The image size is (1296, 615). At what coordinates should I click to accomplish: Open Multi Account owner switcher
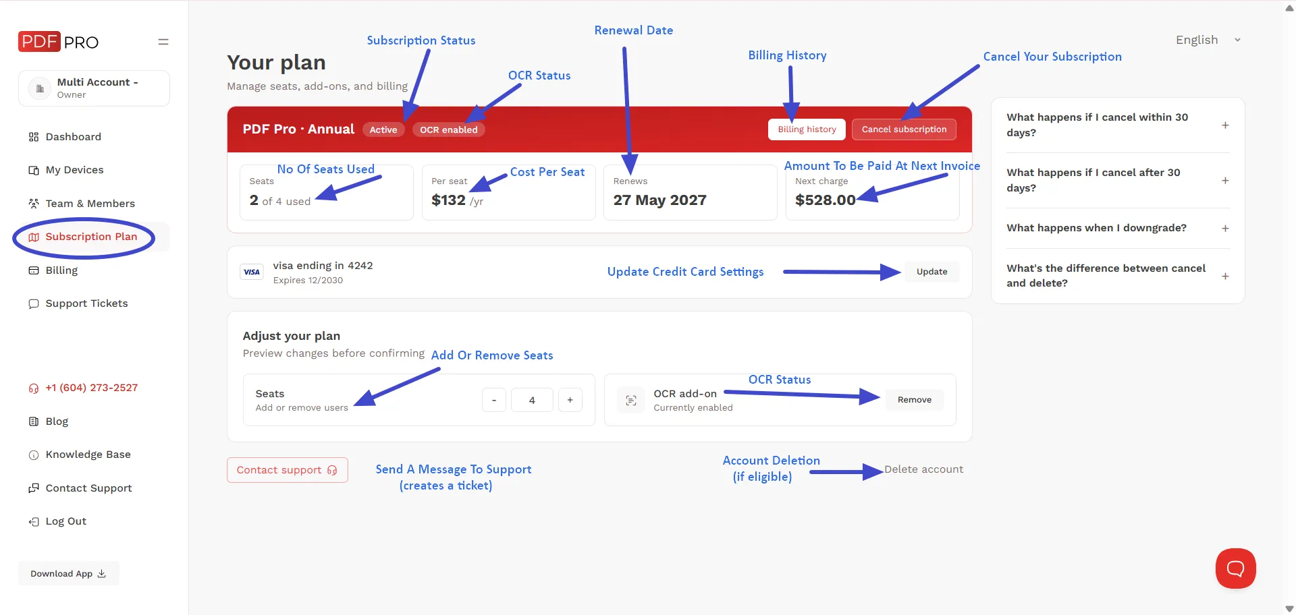coord(94,88)
